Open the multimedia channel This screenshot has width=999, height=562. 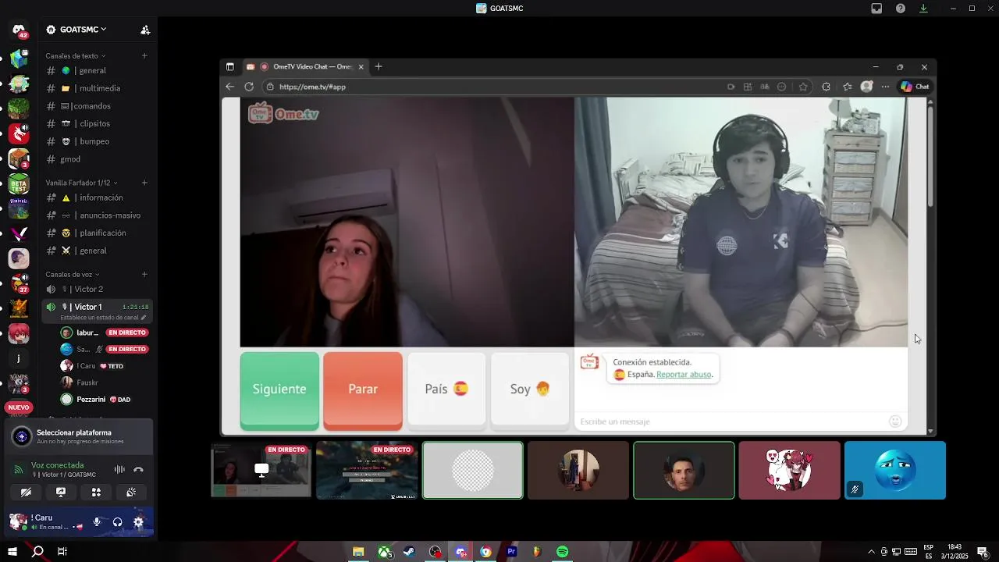[x=98, y=88]
